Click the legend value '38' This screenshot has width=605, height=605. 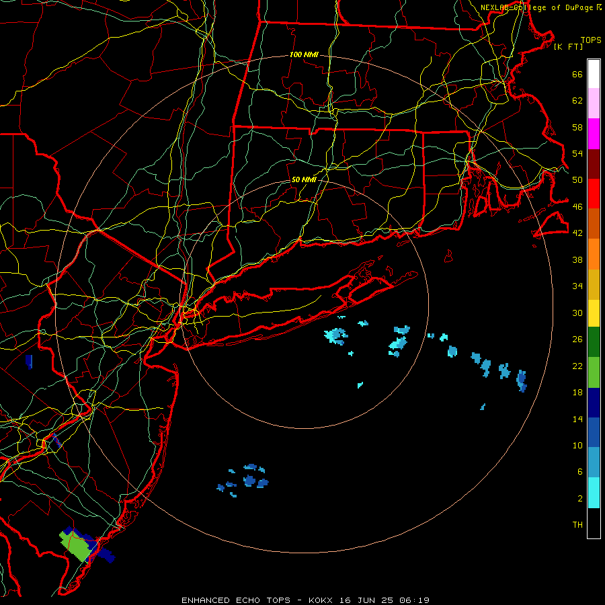tap(577, 259)
